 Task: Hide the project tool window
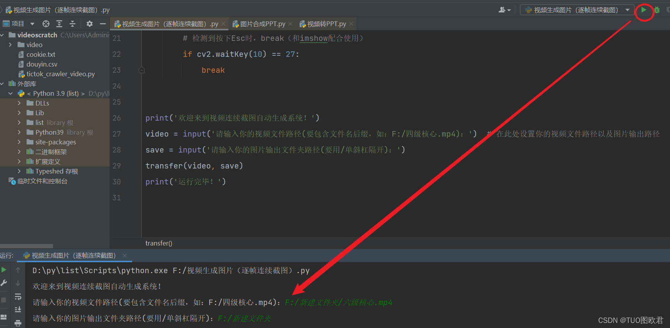coord(103,24)
